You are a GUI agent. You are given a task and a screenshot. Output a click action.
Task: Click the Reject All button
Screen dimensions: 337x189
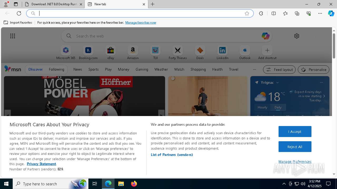pyautogui.click(x=295, y=147)
